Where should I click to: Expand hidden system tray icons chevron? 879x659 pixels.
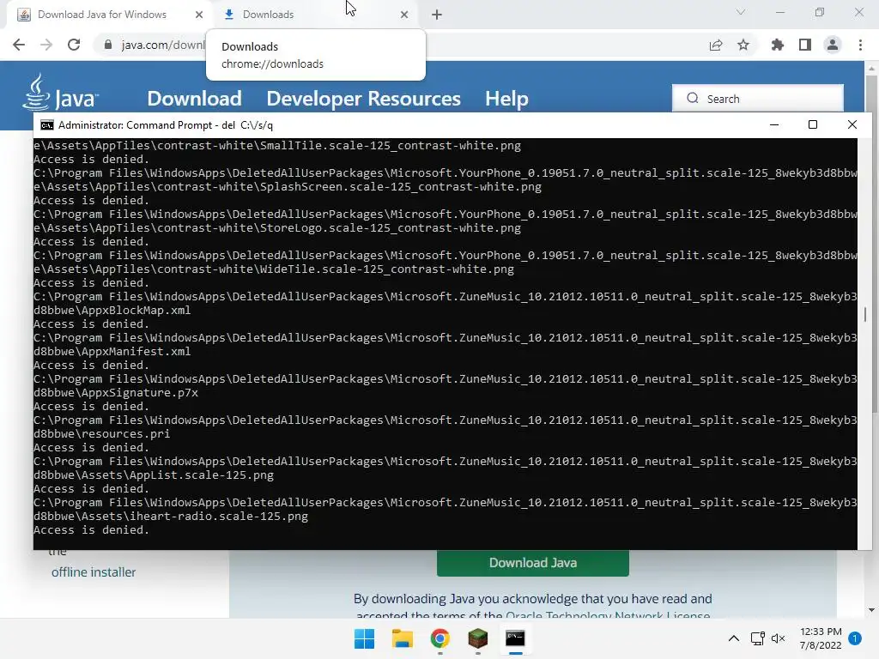click(733, 638)
